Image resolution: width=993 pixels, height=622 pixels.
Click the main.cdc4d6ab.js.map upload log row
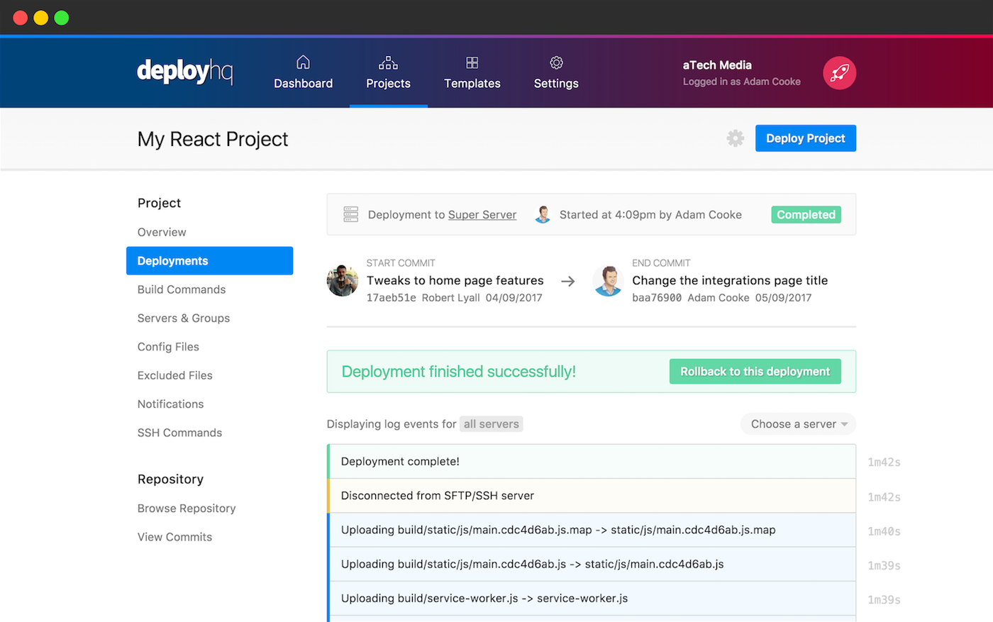(x=592, y=530)
